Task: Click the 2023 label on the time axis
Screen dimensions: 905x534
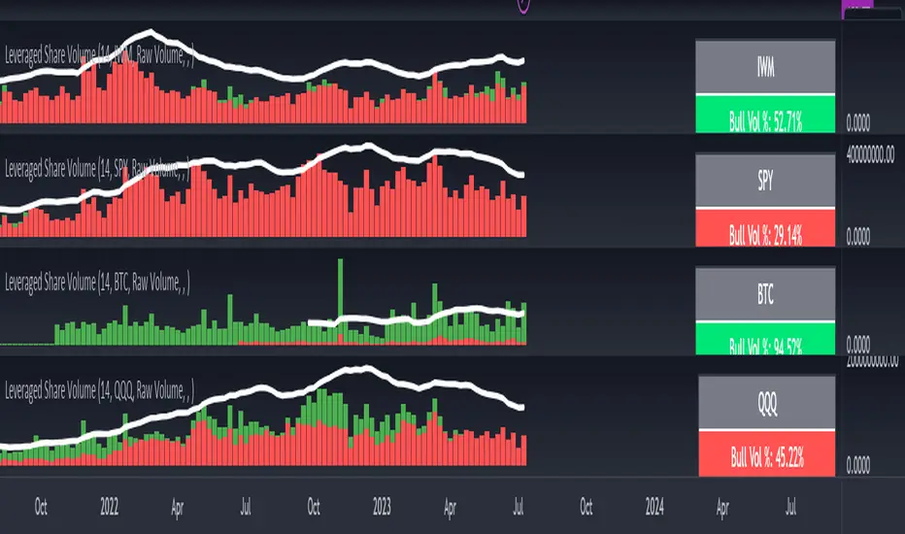Action: 382,507
